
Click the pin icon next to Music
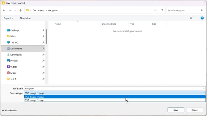coord(43,73)
